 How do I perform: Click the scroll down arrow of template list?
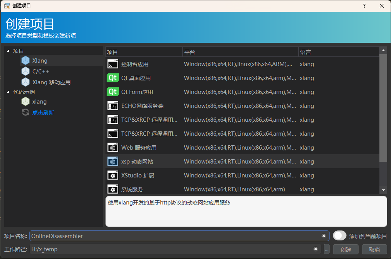click(383, 190)
